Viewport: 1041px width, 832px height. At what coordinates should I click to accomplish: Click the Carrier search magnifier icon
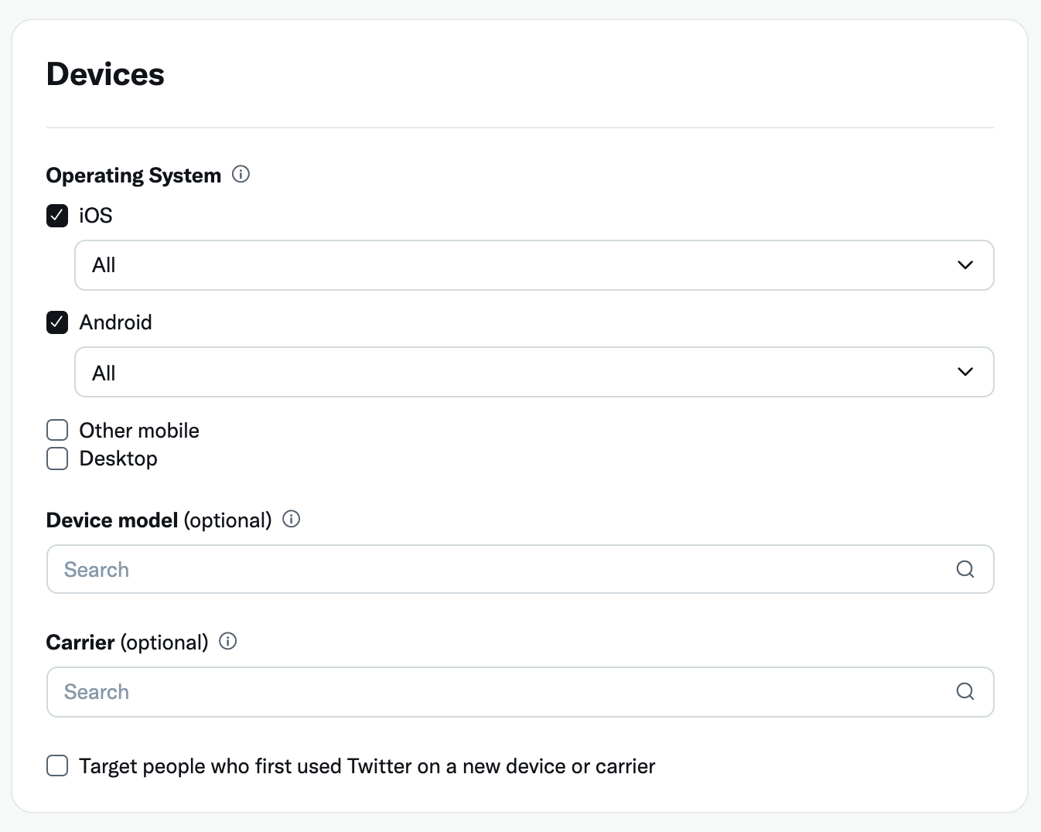pos(965,691)
